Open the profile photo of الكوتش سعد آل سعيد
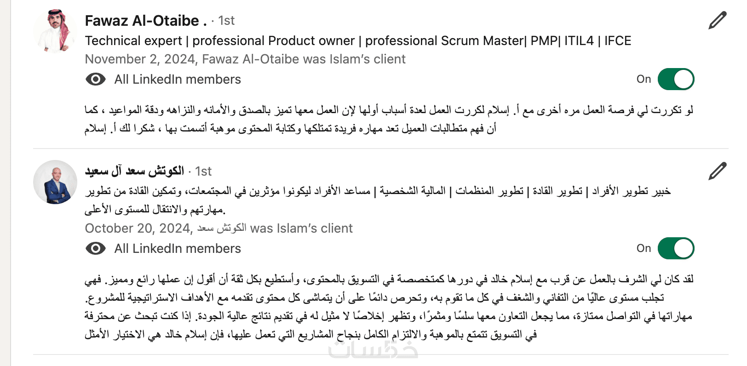This screenshot has height=366, width=747. click(x=55, y=182)
